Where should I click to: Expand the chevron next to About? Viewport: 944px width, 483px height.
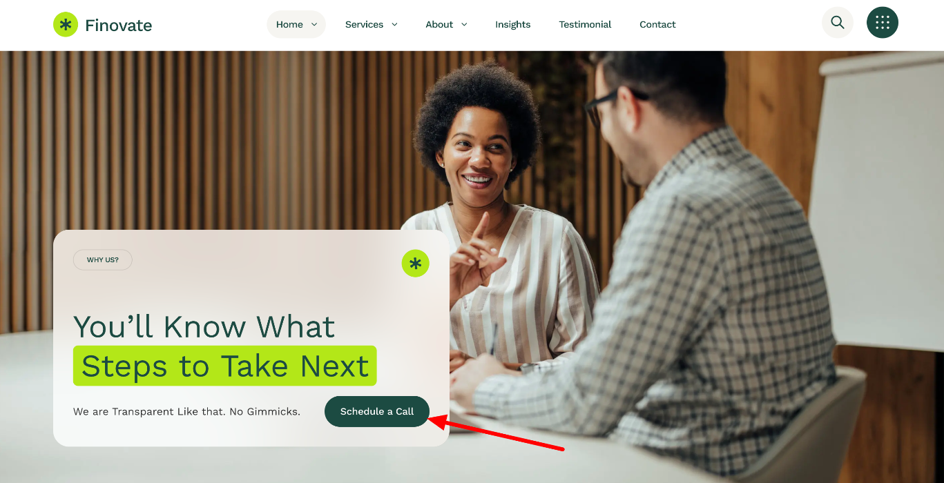464,24
